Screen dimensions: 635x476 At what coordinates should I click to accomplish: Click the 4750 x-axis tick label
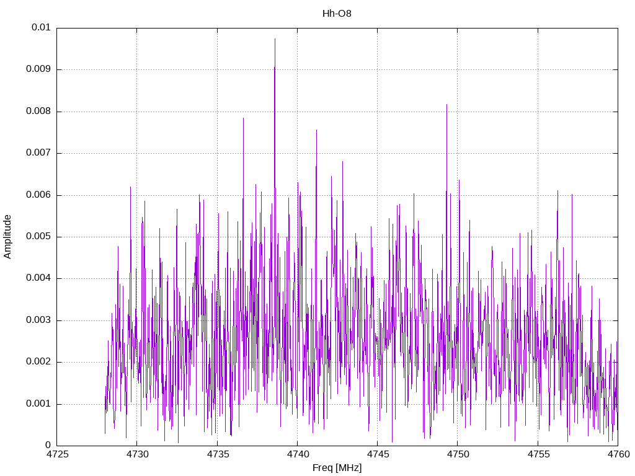coord(458,454)
